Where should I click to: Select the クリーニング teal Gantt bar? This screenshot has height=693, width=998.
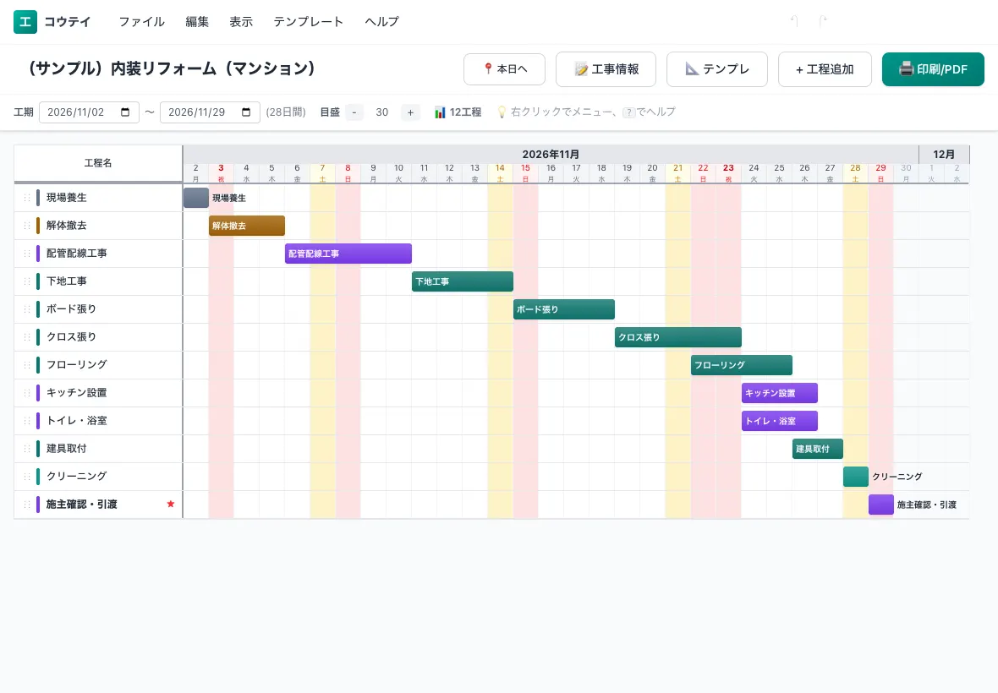click(856, 476)
